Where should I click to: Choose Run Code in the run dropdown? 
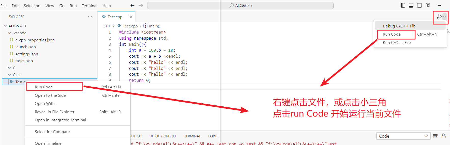pyautogui.click(x=410, y=34)
